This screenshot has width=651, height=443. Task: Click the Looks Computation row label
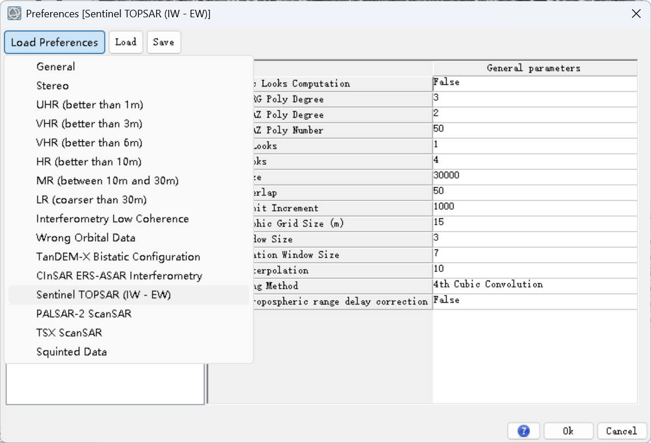pos(343,84)
